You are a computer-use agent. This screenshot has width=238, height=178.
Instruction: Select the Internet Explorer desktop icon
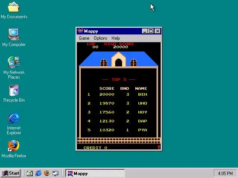(x=14, y=123)
